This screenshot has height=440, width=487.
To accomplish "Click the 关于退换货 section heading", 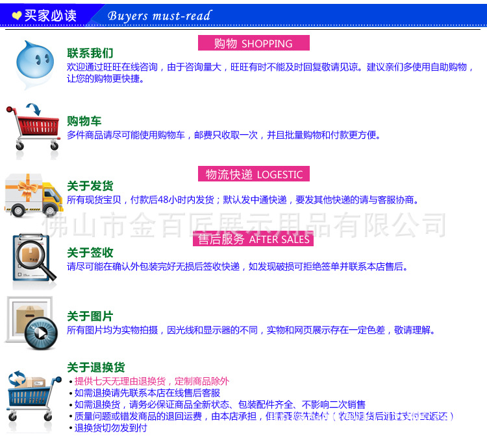I will (96, 367).
